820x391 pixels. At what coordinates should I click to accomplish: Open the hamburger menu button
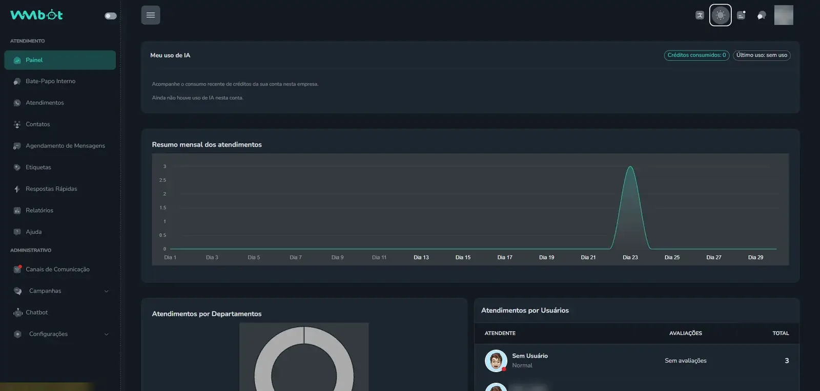(x=151, y=15)
